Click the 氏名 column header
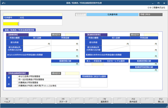The width and height of the screenshot is (168, 108). [41, 18]
